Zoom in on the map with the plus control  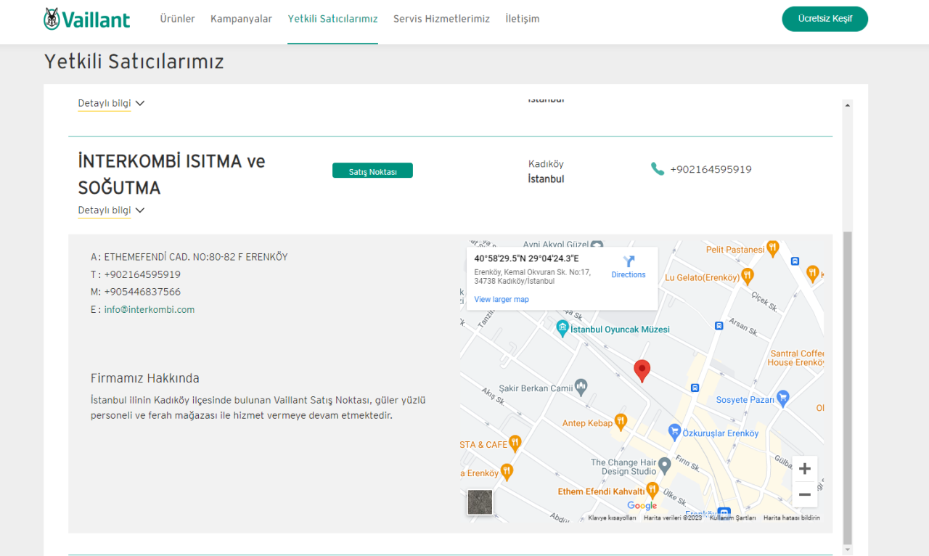tap(804, 468)
